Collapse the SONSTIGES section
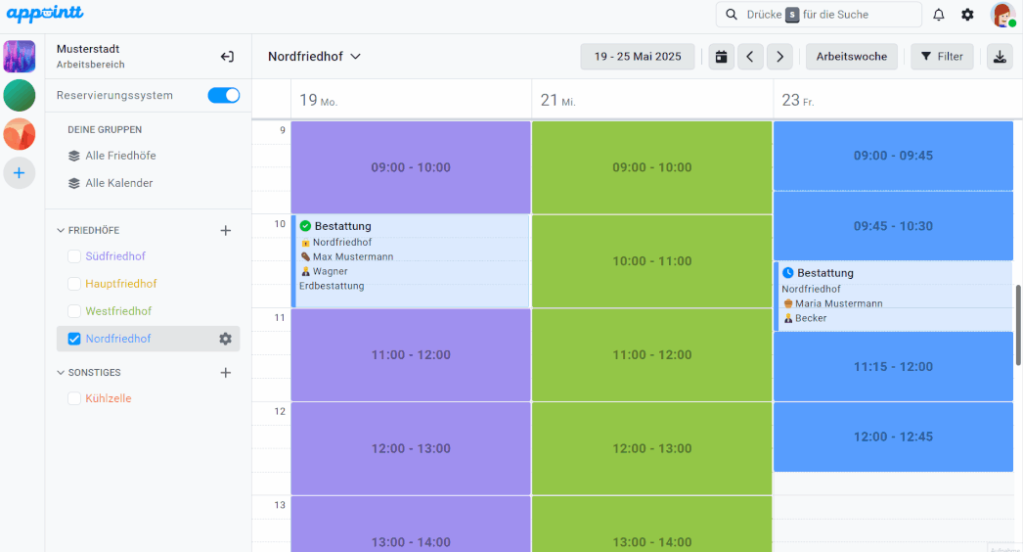This screenshot has height=552, width=1023. [61, 372]
